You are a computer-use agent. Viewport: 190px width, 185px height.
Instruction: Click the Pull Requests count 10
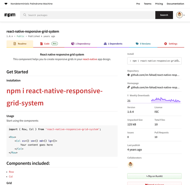click(156, 137)
